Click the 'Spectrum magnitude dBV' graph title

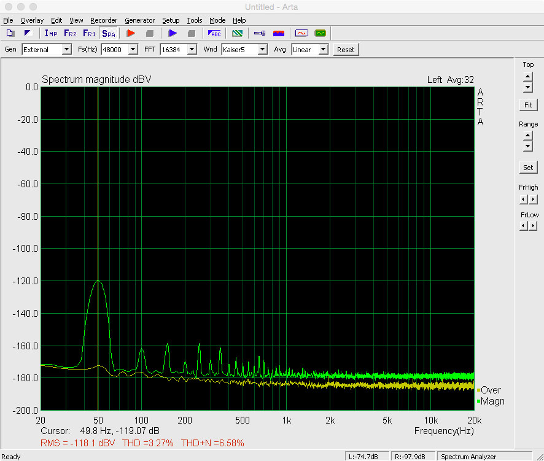[x=96, y=79]
